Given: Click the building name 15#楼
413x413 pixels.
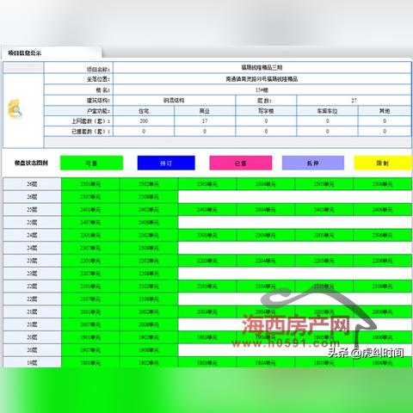Looking at the screenshot, I should (262, 90).
